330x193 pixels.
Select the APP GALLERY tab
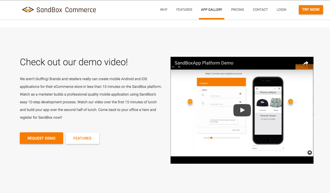coord(211,10)
